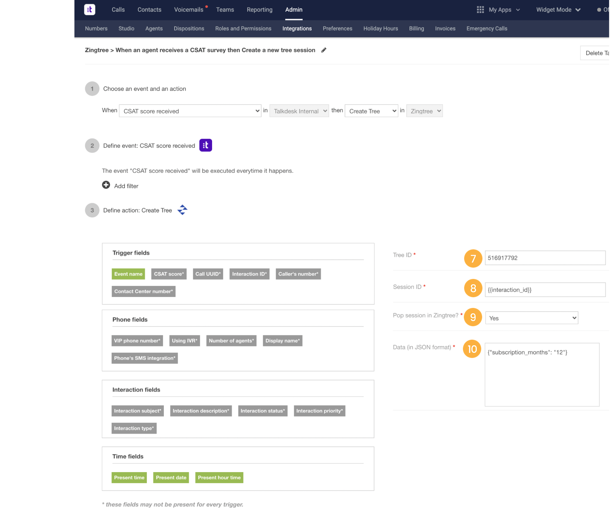610x520 pixels.
Task: Click the Present hour time field tag
Action: point(219,478)
